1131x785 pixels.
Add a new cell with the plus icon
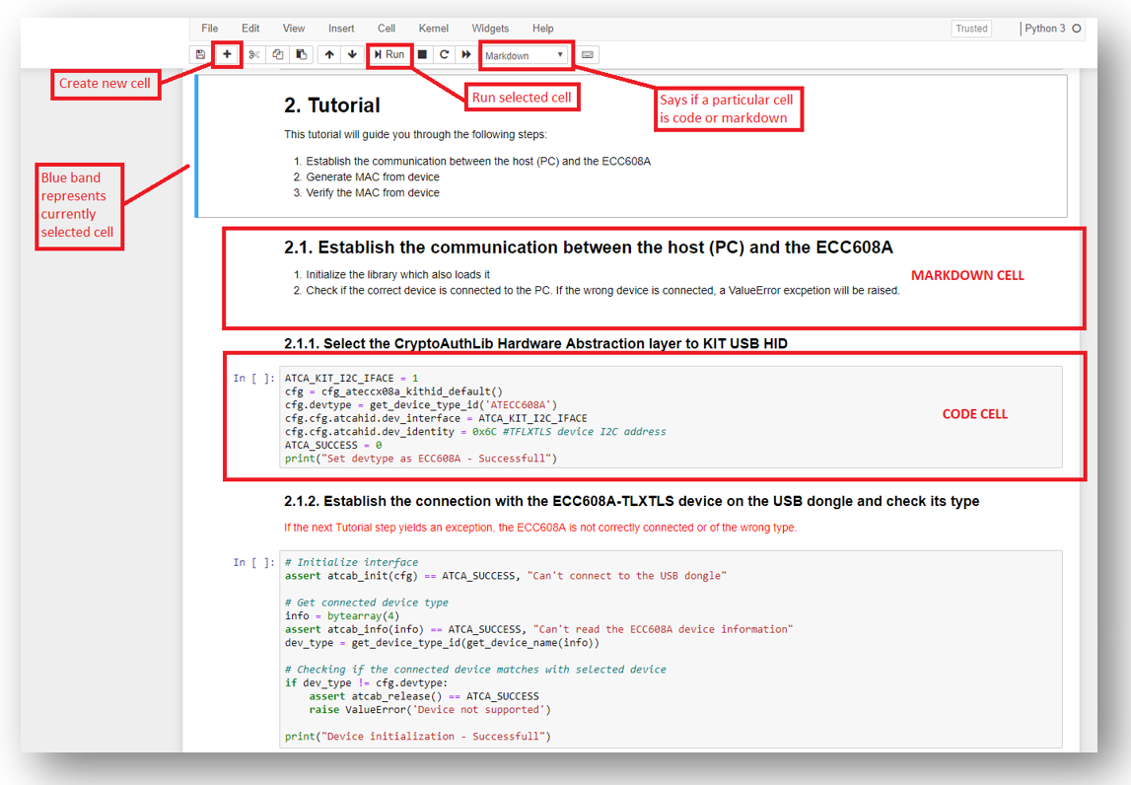coord(227,55)
